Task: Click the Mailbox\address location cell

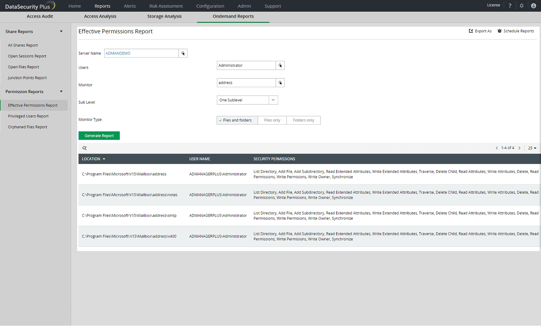Action: (x=124, y=174)
